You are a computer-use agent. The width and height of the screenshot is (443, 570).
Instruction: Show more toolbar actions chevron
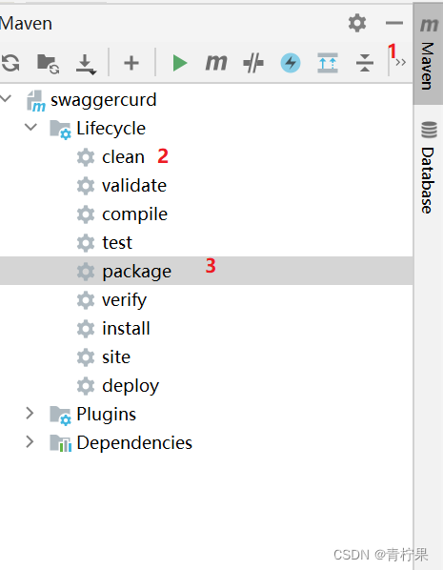pos(400,63)
